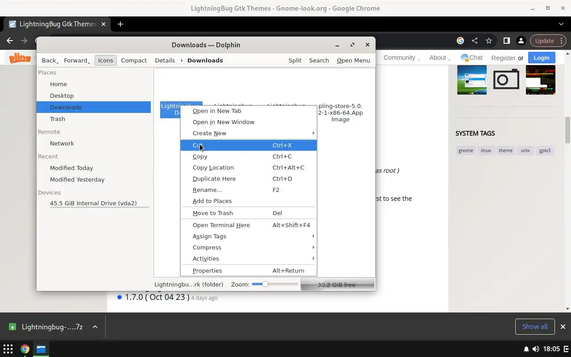The width and height of the screenshot is (571, 357).
Task: Open a new Chrome tab
Action: 120,24
